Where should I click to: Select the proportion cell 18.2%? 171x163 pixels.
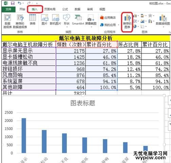[130, 57]
